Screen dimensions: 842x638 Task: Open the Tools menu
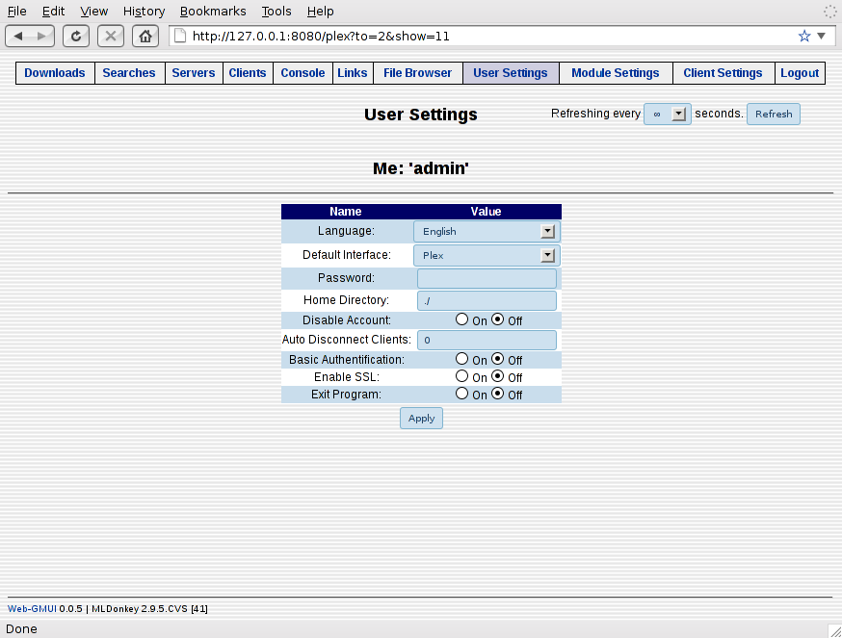(276, 12)
